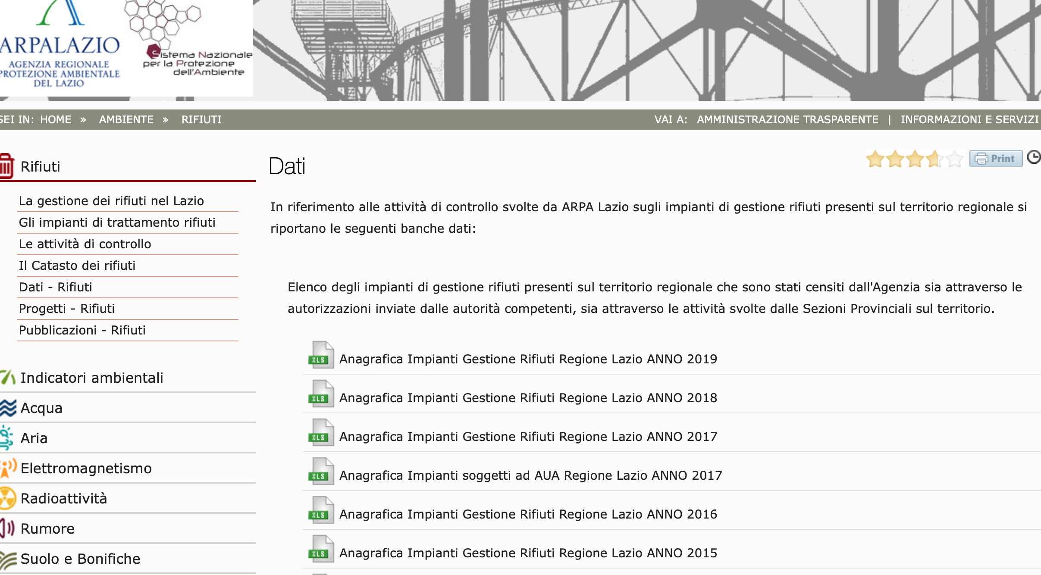Image resolution: width=1041 pixels, height=575 pixels.
Task: Download Anagrafica Impianti soggetti ad AUA 2017
Action: click(x=531, y=475)
